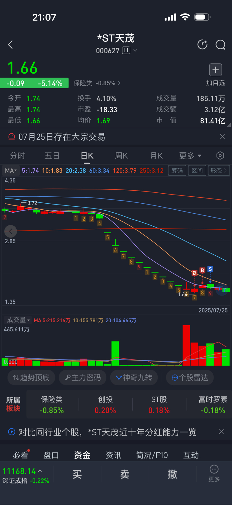Screen dimensions: 232x505
Task: Toggle 主力密码 indicator
Action: [83, 378]
